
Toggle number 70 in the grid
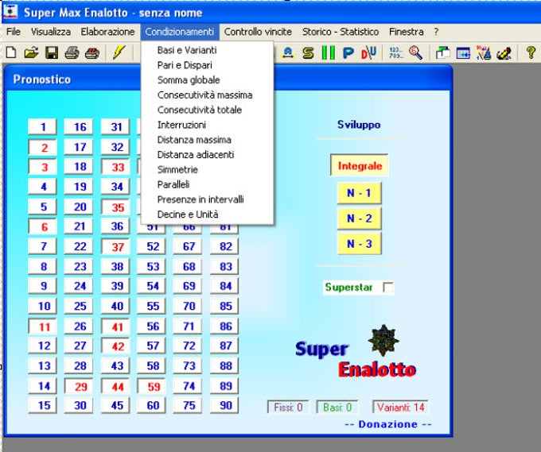click(188, 306)
